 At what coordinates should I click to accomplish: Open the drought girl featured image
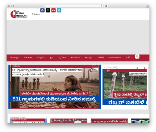click(55, 87)
